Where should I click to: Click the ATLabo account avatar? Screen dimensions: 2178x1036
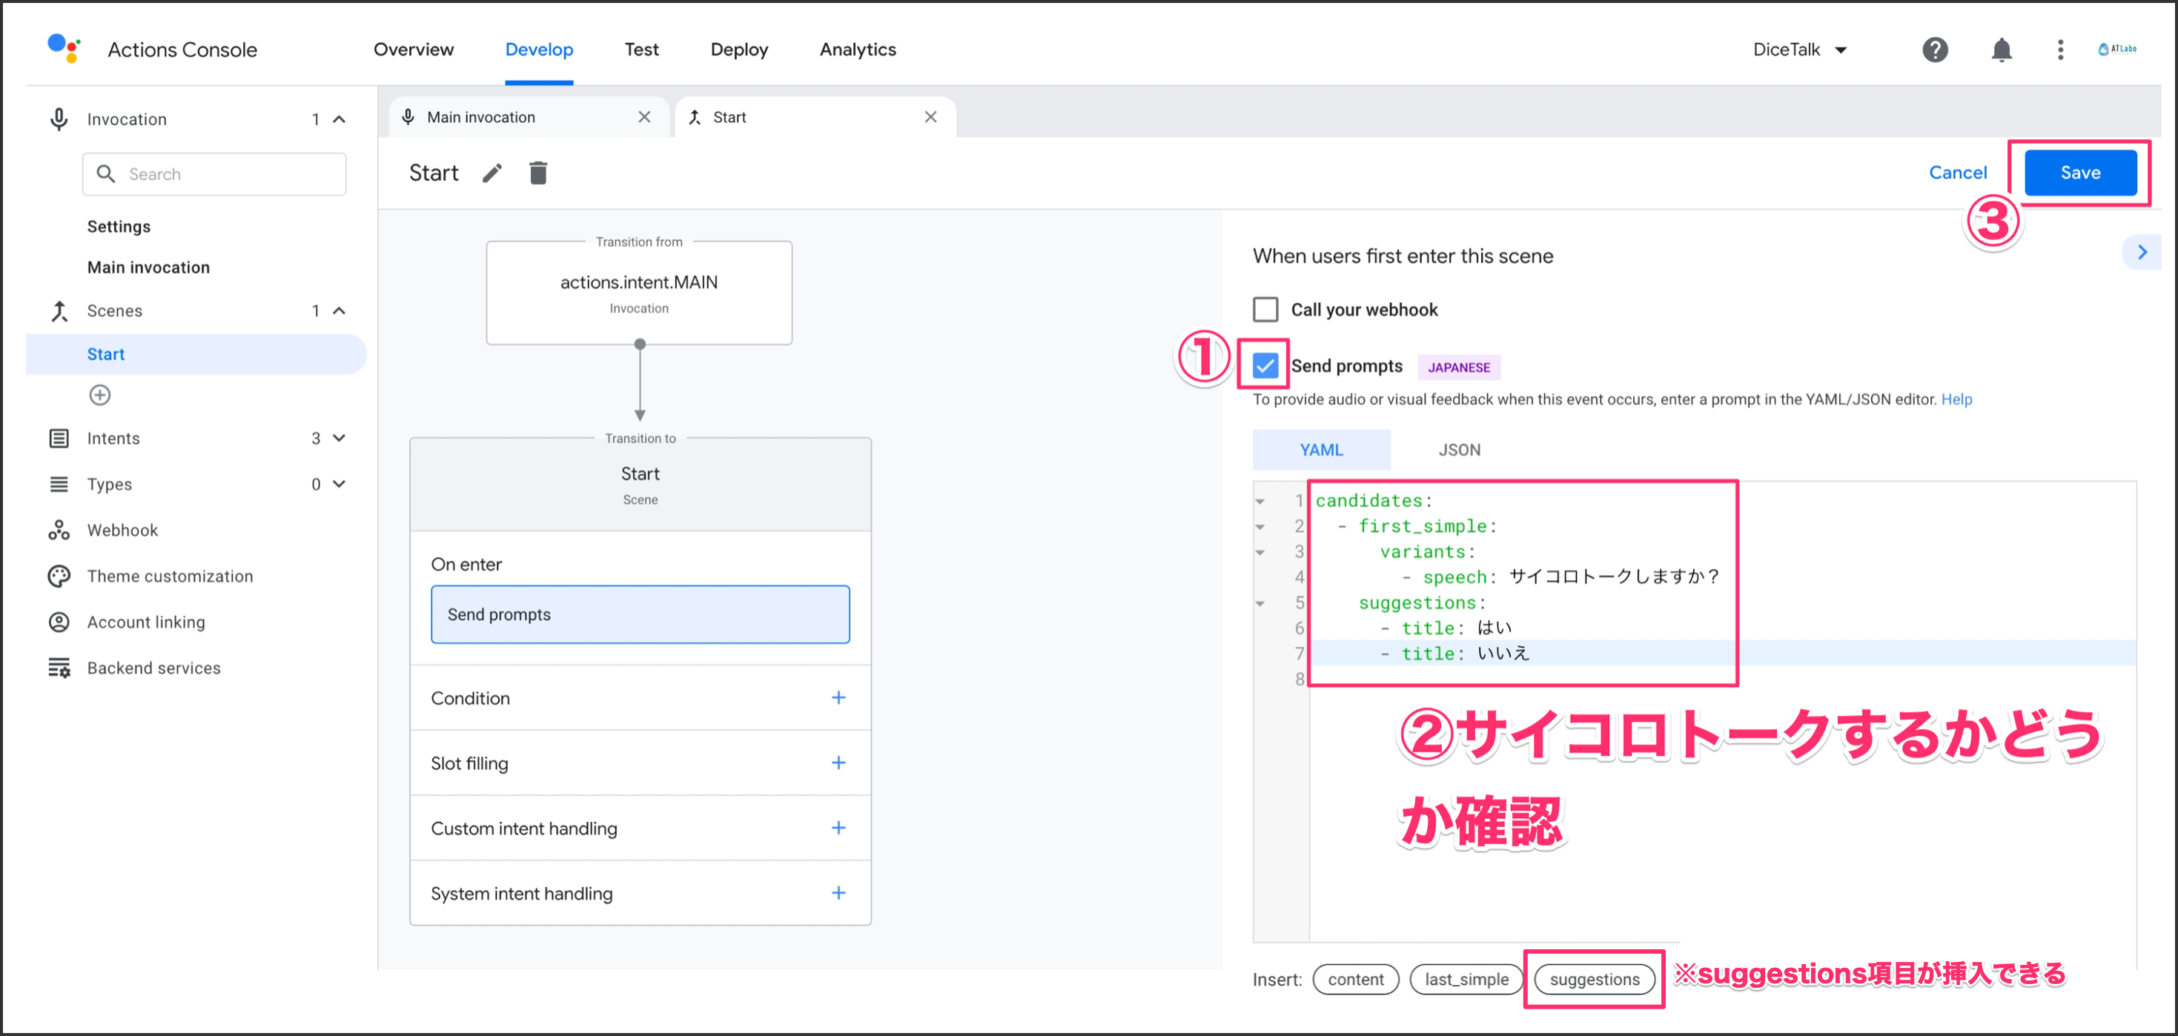click(x=2116, y=49)
